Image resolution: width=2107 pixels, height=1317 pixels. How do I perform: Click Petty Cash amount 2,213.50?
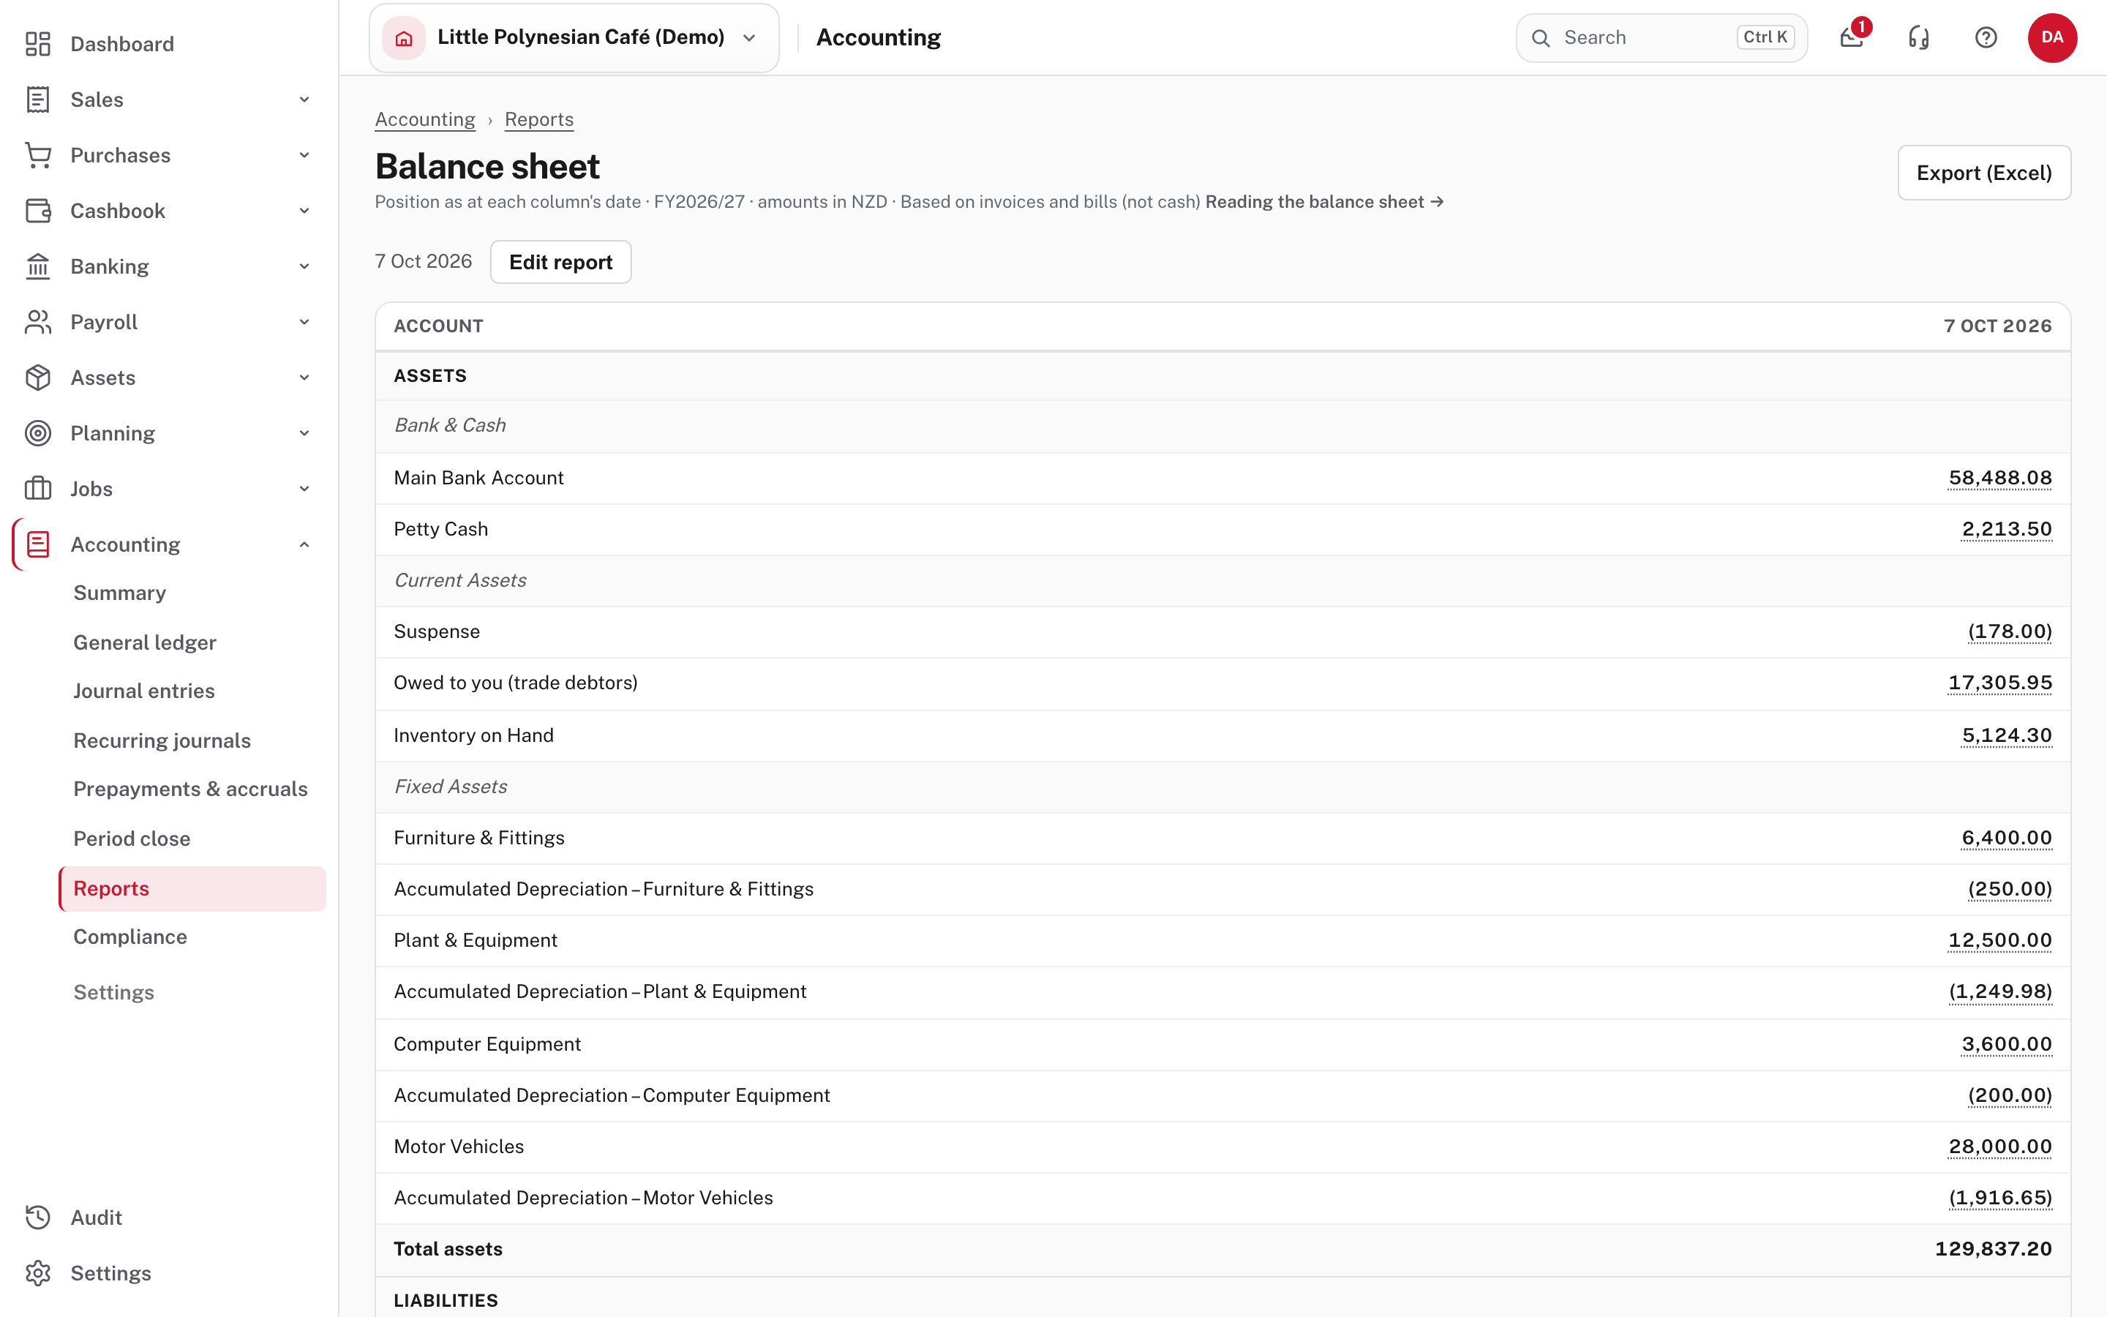point(2007,530)
